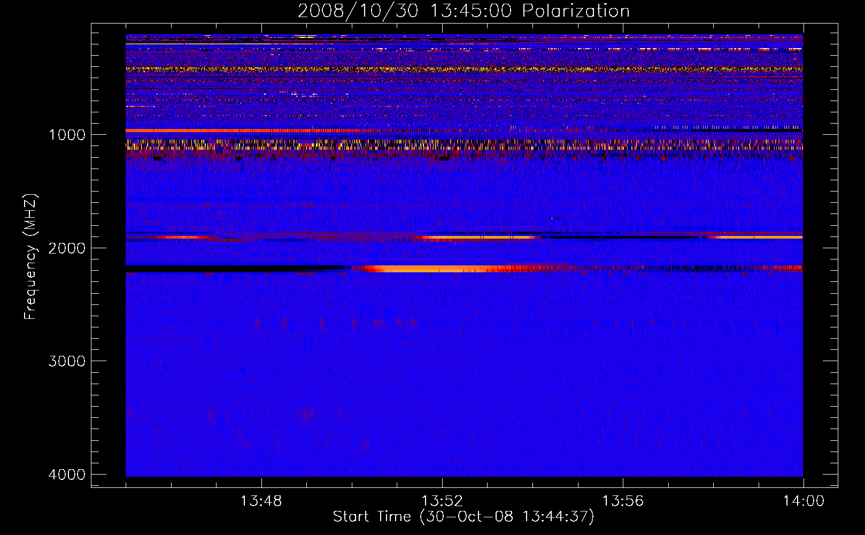Click the orange-red band just below 1000 MHz
This screenshot has height=535, width=865.
click(x=249, y=131)
